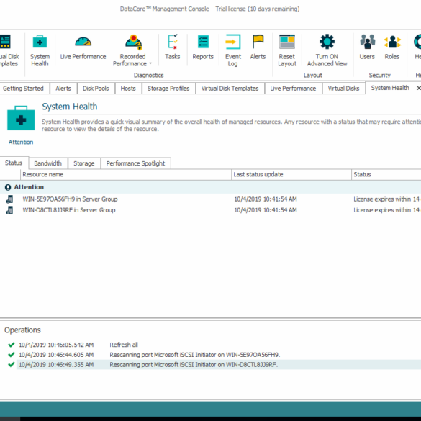Open Recorded Performance in the ribbon
This screenshot has width=421, height=421.
pyautogui.click(x=132, y=50)
